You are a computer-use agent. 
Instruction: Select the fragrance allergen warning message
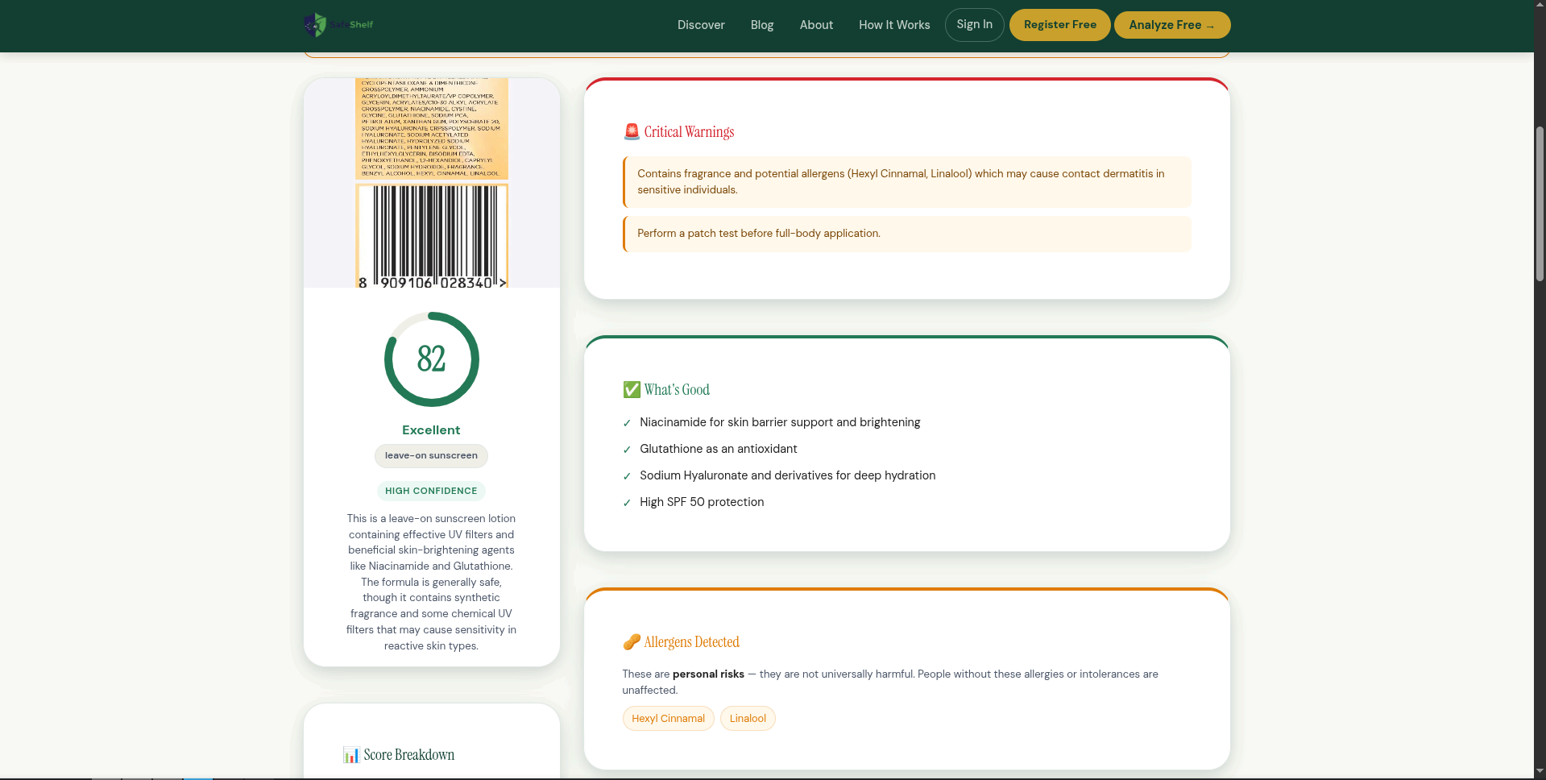tap(907, 182)
